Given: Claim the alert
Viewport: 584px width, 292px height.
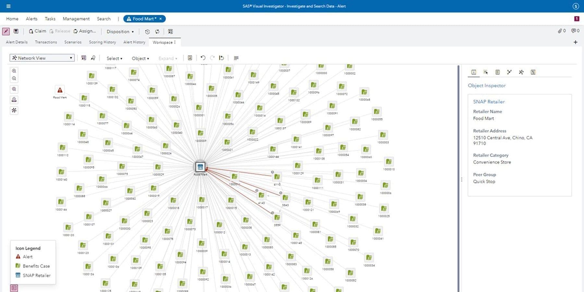Looking at the screenshot, I should coord(38,31).
